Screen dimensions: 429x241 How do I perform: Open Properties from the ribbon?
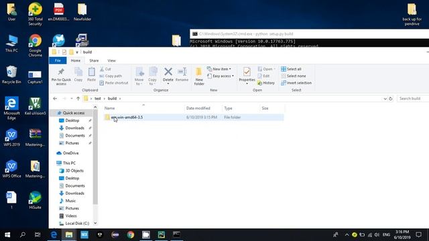pos(247,76)
